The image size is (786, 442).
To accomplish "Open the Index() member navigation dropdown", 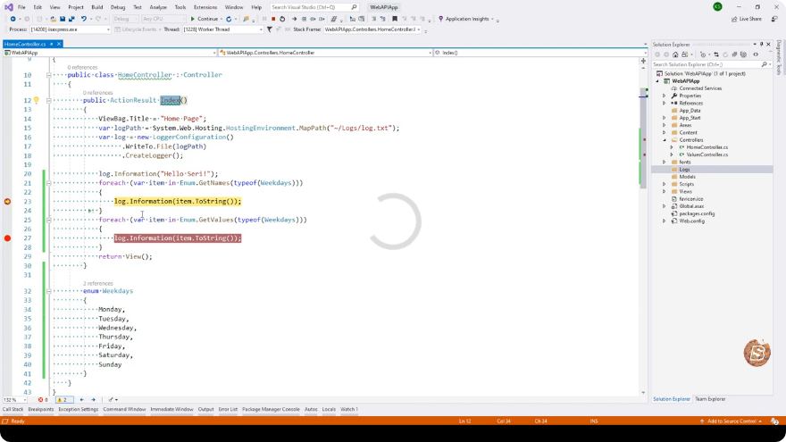I will point(539,53).
